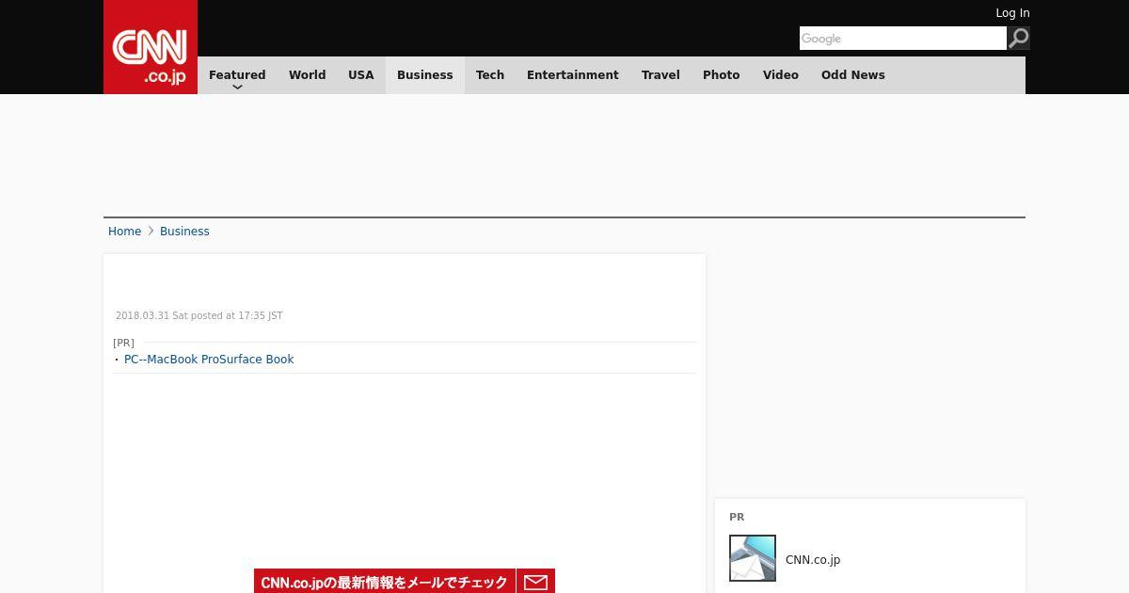Viewport: 1129px width, 593px height.
Task: Open the PR mail thumbnail image
Action: (753, 558)
